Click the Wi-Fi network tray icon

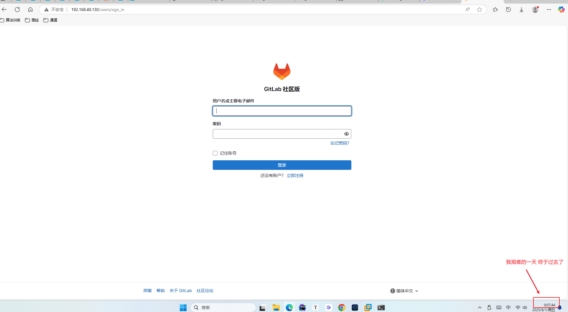coord(518,308)
